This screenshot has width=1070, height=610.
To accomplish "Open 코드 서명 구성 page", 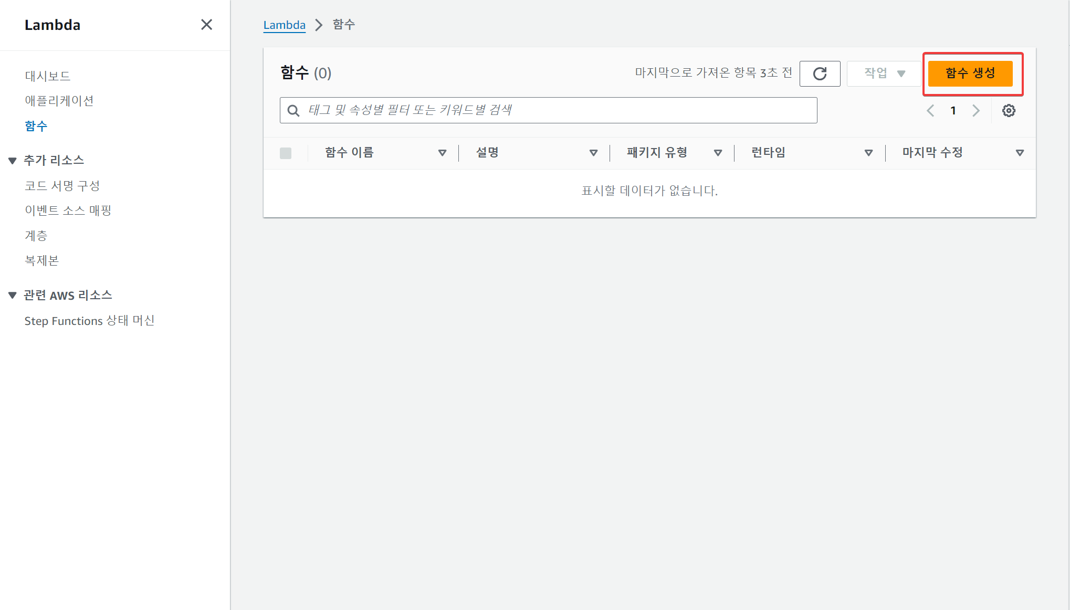I will pos(62,186).
